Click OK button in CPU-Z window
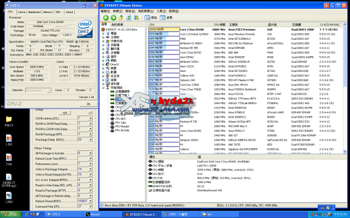This screenshot has width=350, height=218. tap(89, 104)
